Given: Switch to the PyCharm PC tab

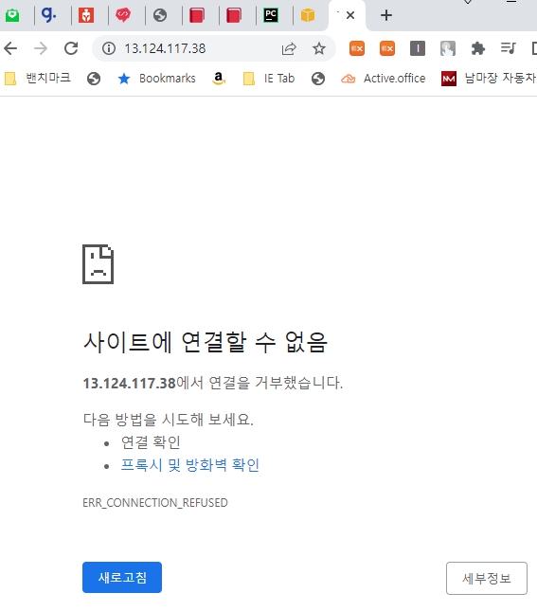Looking at the screenshot, I should (x=271, y=15).
